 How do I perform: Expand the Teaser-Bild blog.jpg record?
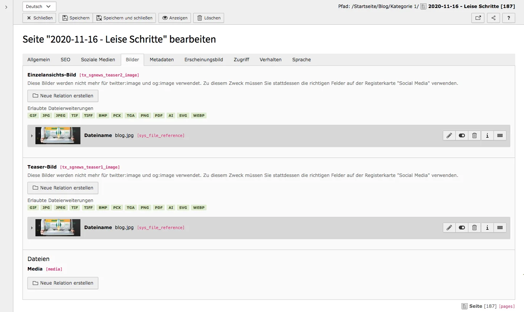(x=32, y=228)
